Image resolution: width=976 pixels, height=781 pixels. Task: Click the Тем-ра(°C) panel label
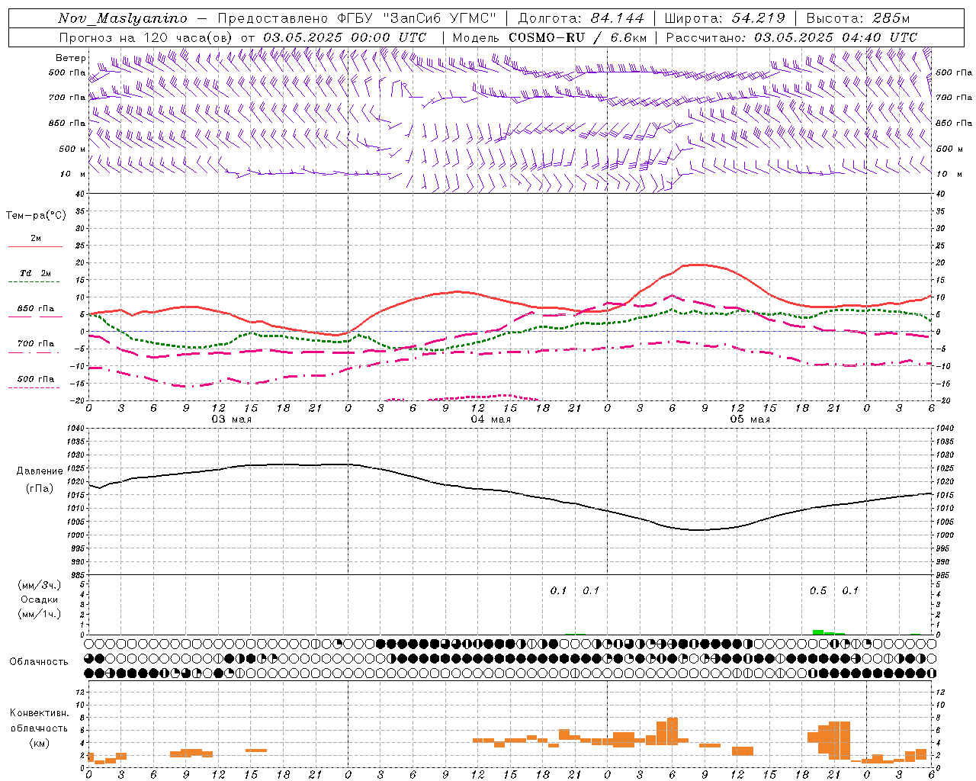pyautogui.click(x=36, y=216)
